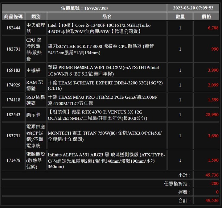Click the timestamp 2023-03-20 07:09:53
Viewport: 222px width, 208px height.
tap(193, 8)
